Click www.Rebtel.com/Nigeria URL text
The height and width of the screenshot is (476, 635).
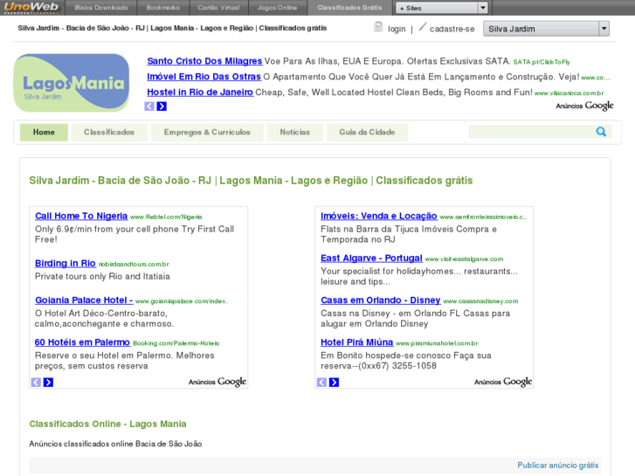166,217
